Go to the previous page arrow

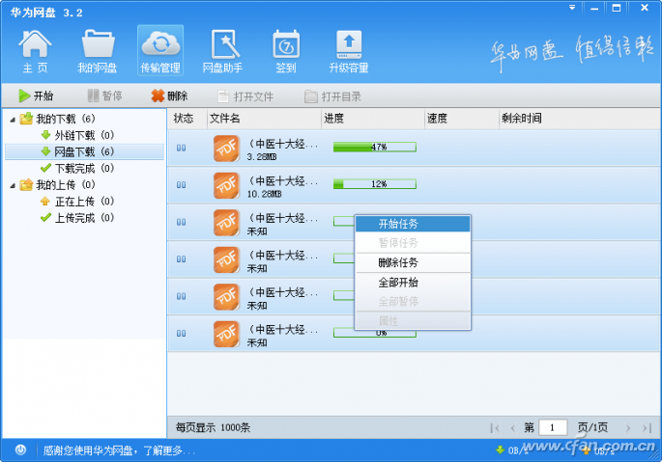tap(513, 428)
